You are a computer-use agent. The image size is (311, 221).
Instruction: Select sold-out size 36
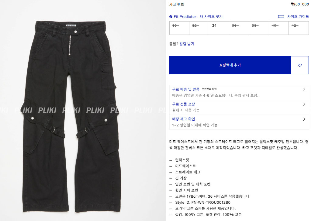[239, 28]
